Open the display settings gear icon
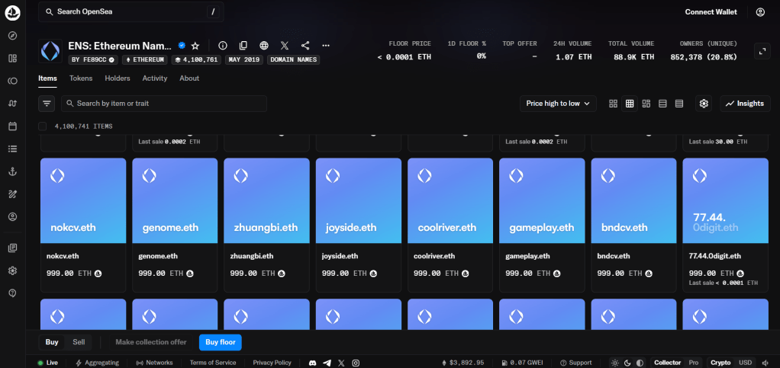The image size is (780, 368). click(704, 104)
